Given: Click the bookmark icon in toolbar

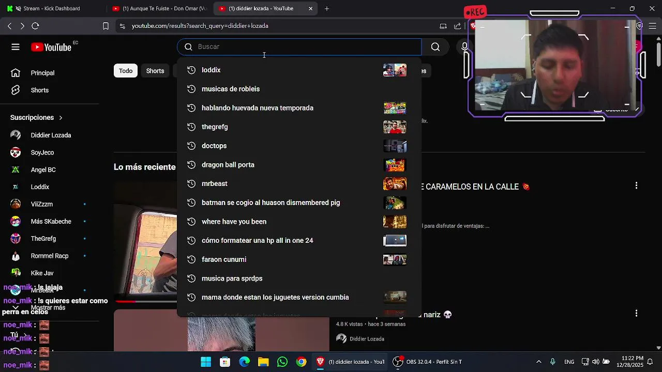Looking at the screenshot, I should tap(106, 26).
